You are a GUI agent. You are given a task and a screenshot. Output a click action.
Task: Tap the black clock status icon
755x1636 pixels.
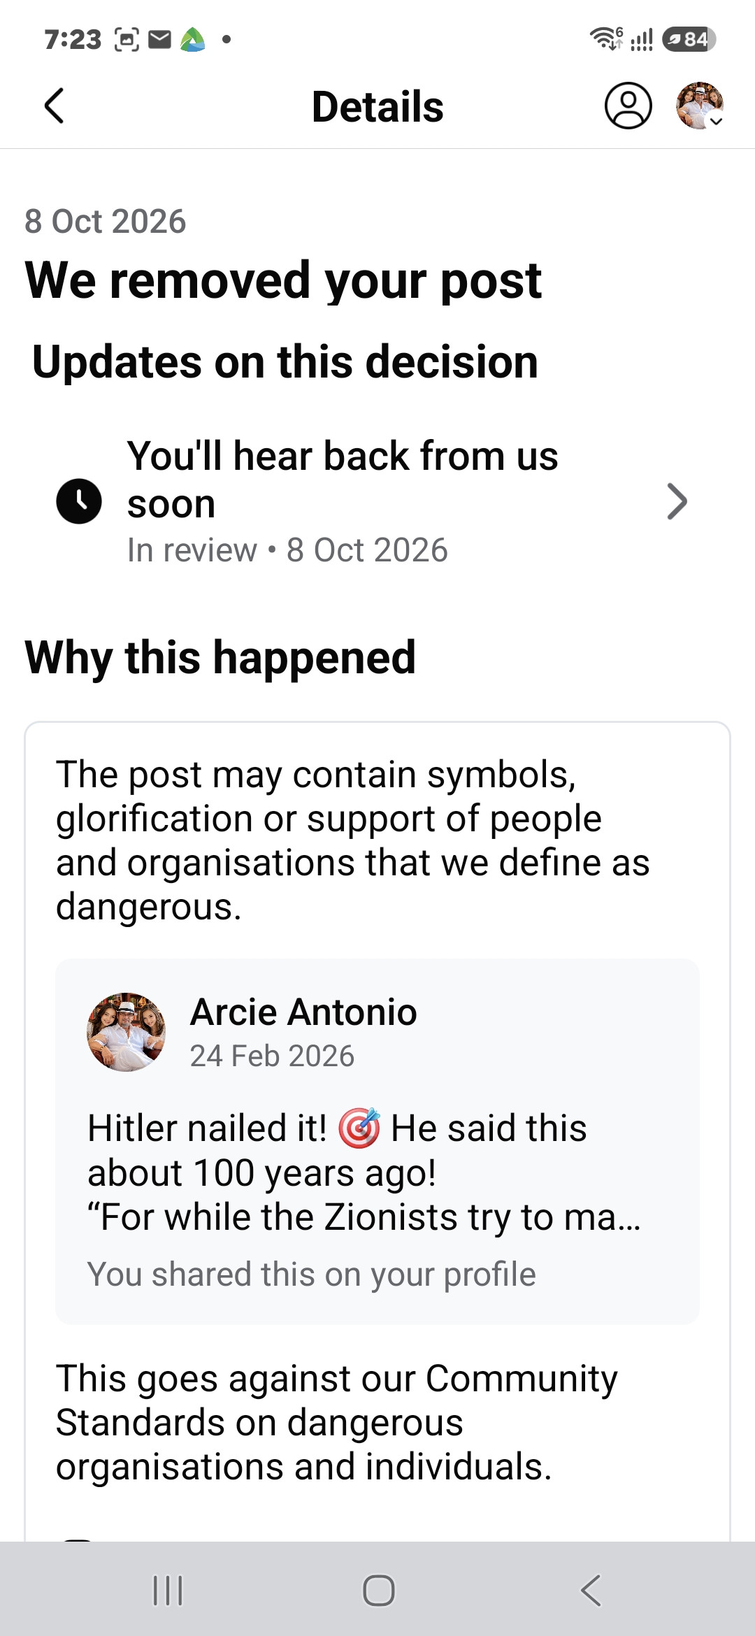tap(79, 501)
